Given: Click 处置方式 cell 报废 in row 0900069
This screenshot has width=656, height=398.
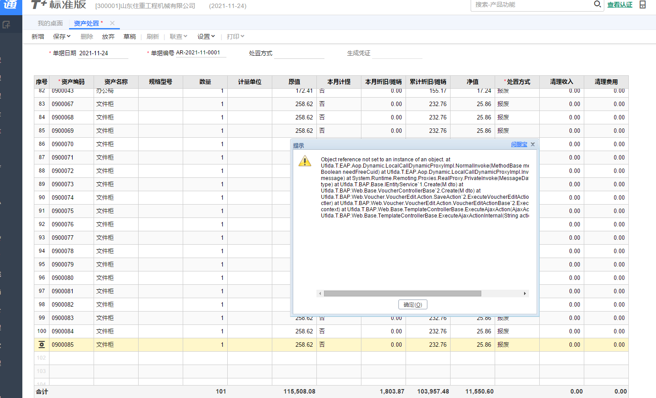Looking at the screenshot, I should 517,131.
